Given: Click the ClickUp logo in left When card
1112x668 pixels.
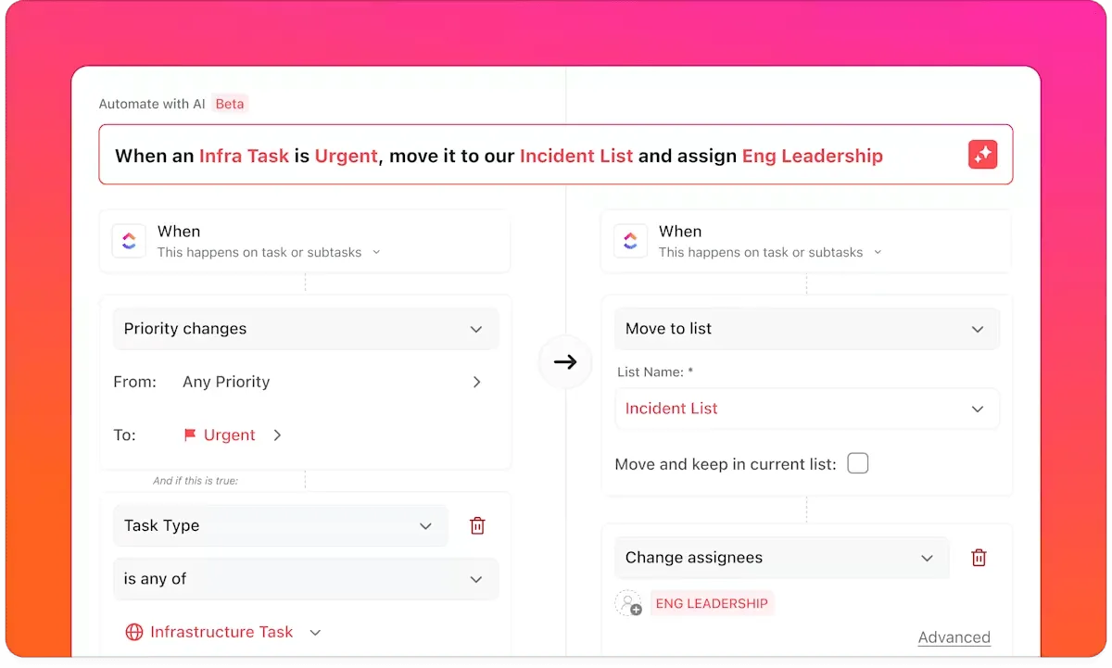Looking at the screenshot, I should pos(129,241).
